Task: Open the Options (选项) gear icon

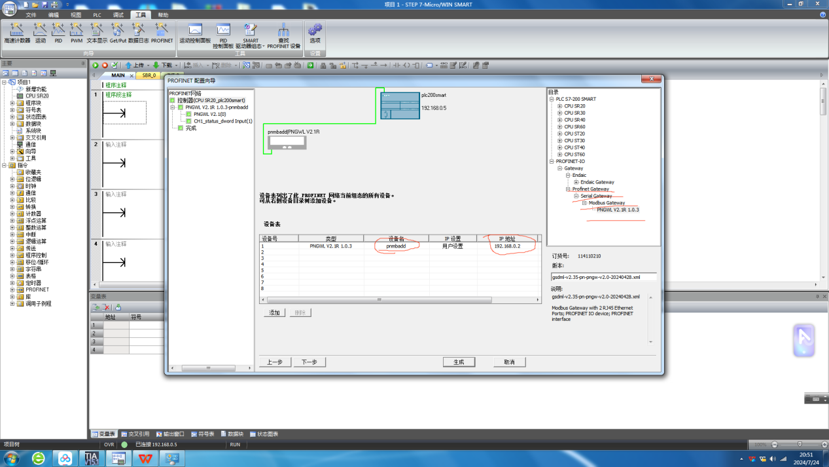Action: pos(315,33)
